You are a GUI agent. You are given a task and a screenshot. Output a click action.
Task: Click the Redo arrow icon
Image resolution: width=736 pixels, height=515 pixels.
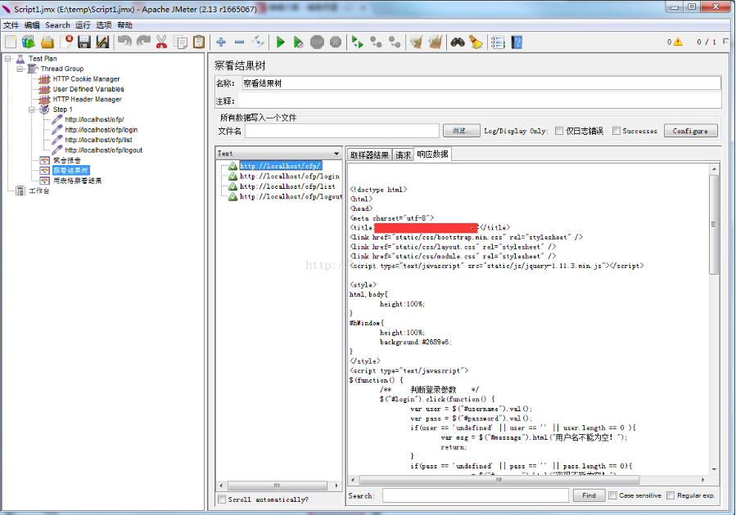coord(143,43)
